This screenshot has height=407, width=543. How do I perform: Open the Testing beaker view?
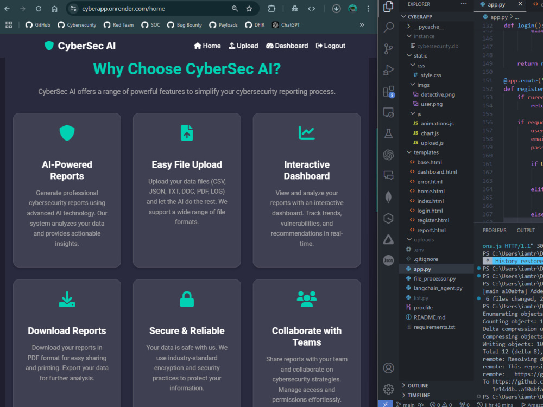tap(389, 133)
